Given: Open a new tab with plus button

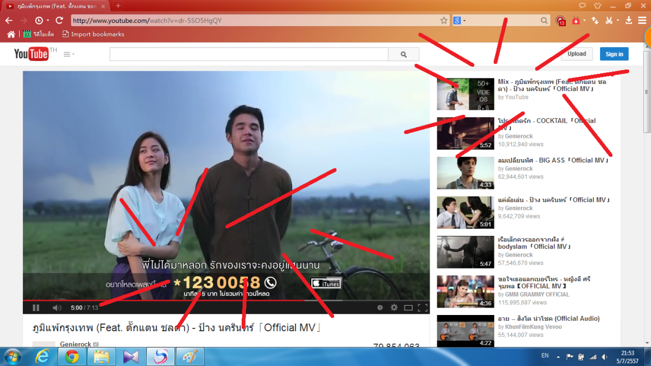Looking at the screenshot, I should [118, 6].
